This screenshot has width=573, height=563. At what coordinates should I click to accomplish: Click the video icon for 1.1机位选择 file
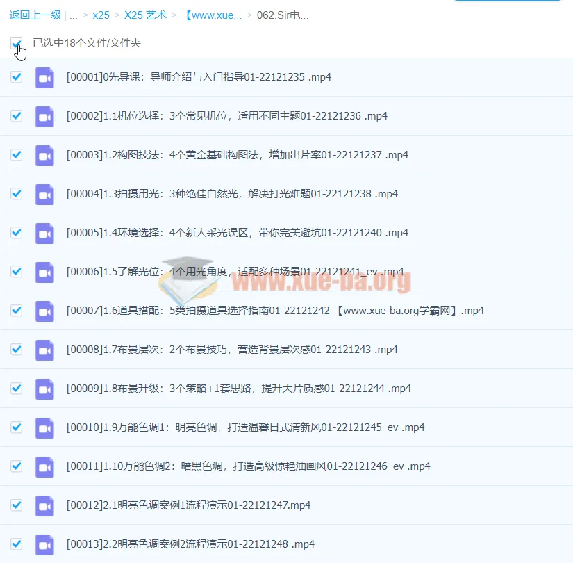click(44, 116)
